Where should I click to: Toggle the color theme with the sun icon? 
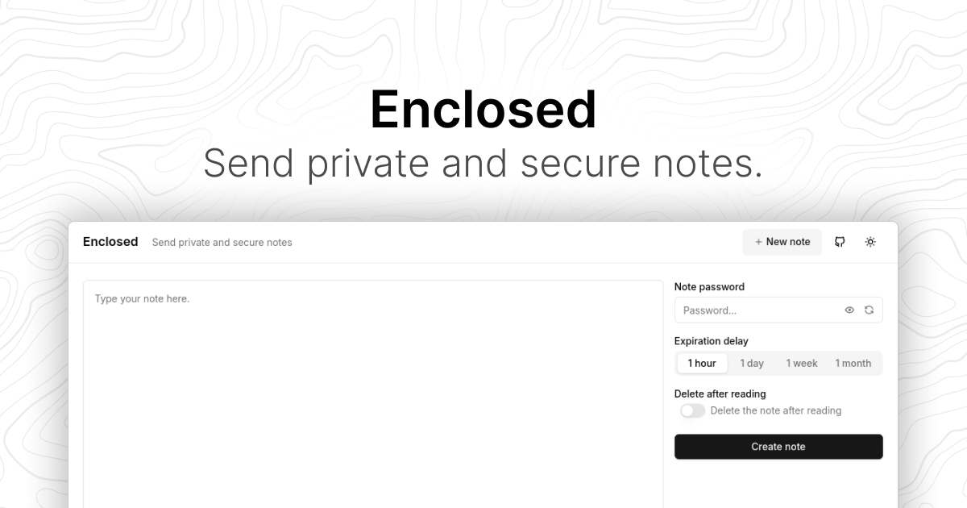869,242
